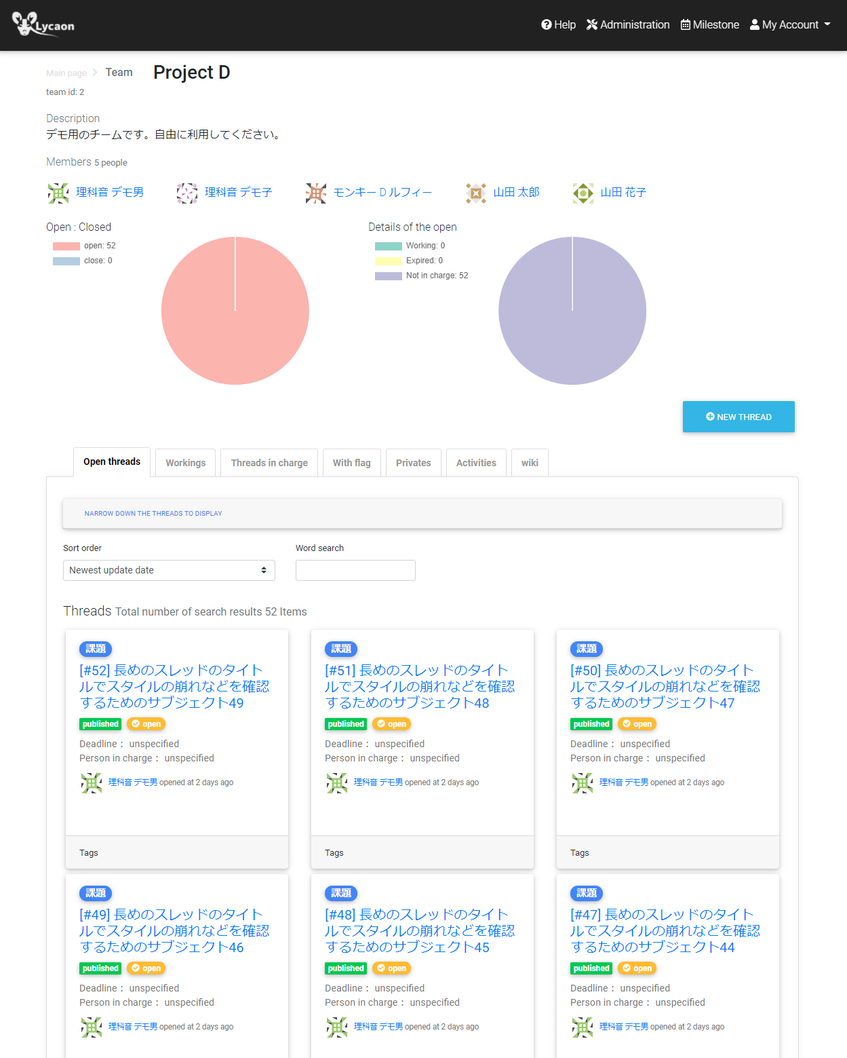The height and width of the screenshot is (1058, 847).
Task: Click avatar of member 山田 太郎
Action: (x=476, y=193)
